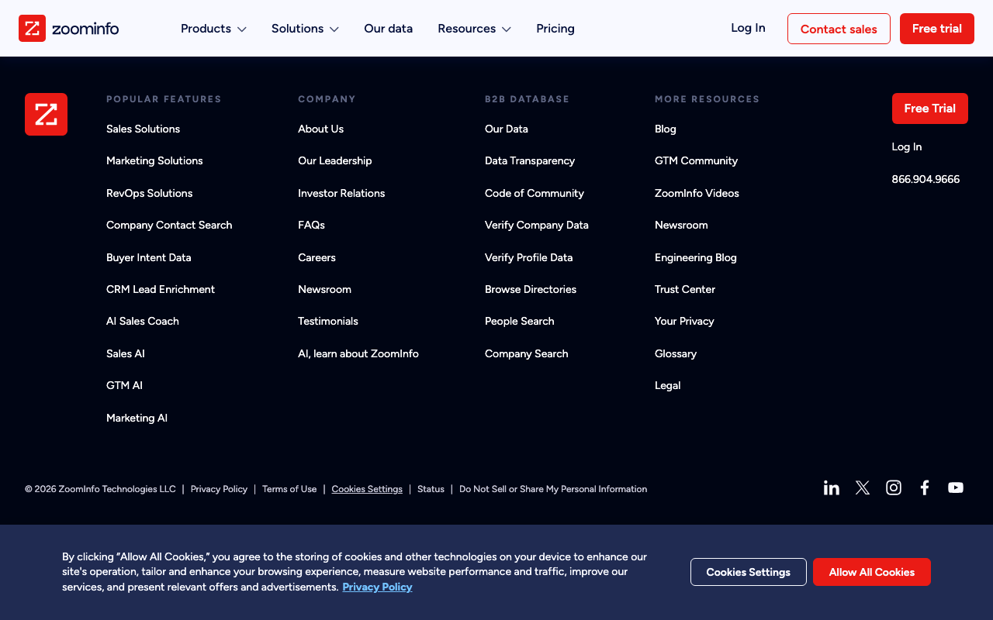993x620 pixels.
Task: Open Trust Center link
Action: (x=685, y=289)
